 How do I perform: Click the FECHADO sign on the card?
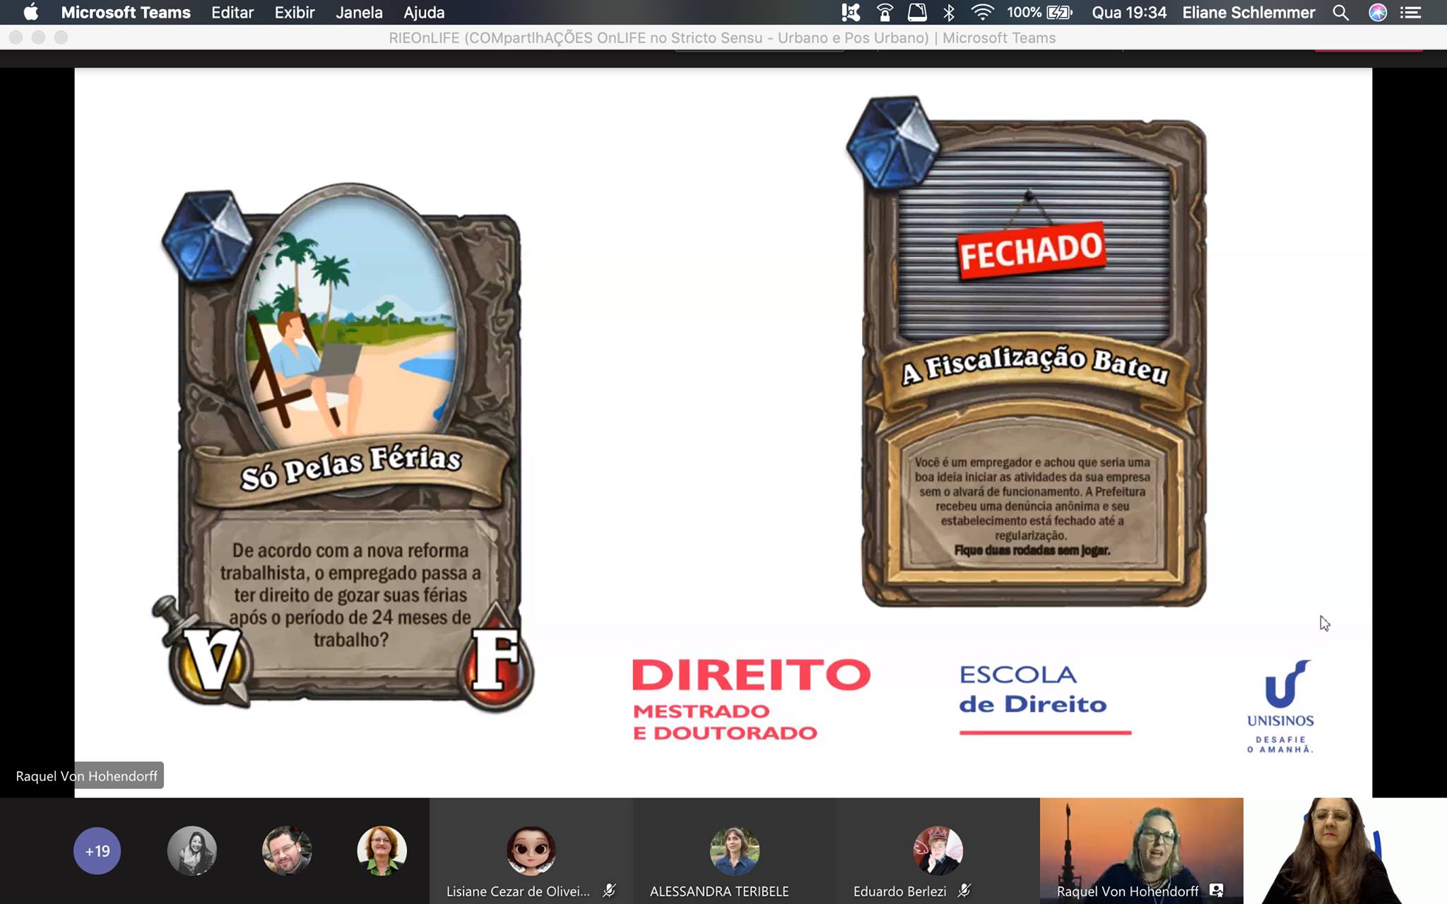pos(1031,251)
